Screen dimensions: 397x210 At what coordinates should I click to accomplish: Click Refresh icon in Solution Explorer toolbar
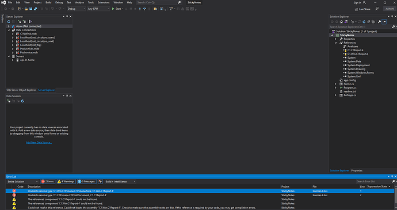tap(364, 22)
